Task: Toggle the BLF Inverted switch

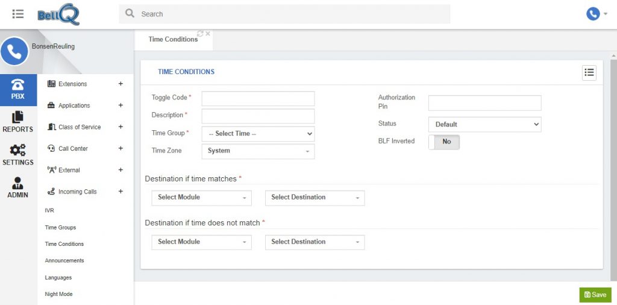Action: coord(444,142)
